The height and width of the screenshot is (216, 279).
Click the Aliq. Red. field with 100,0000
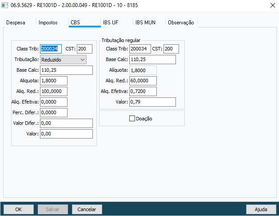coord(54,91)
